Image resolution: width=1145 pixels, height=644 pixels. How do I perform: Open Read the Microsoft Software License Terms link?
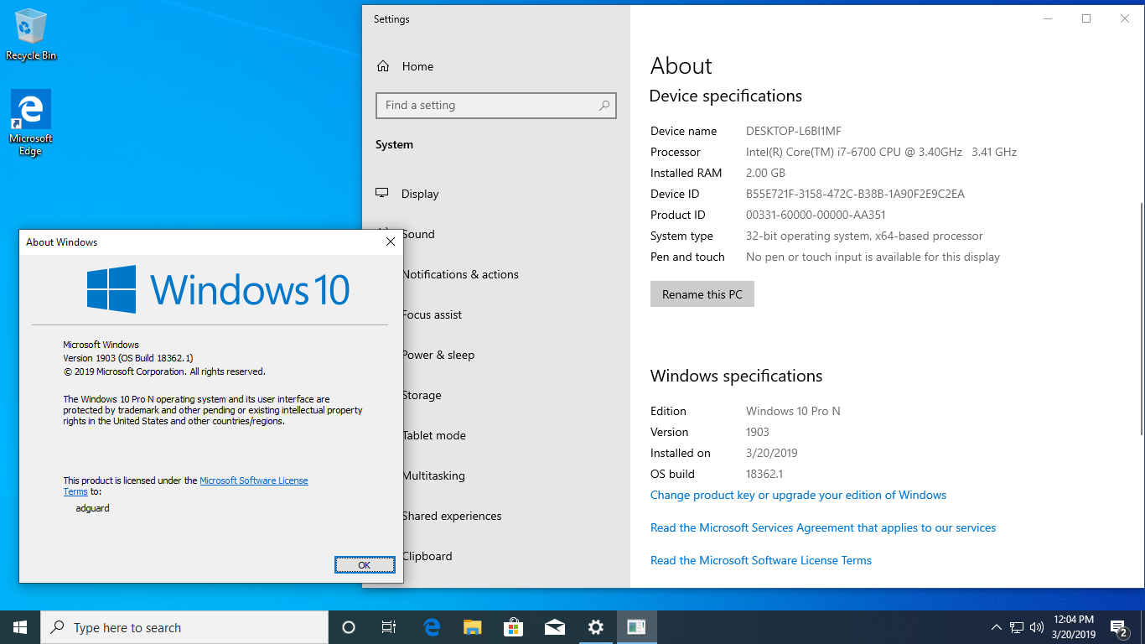point(761,560)
